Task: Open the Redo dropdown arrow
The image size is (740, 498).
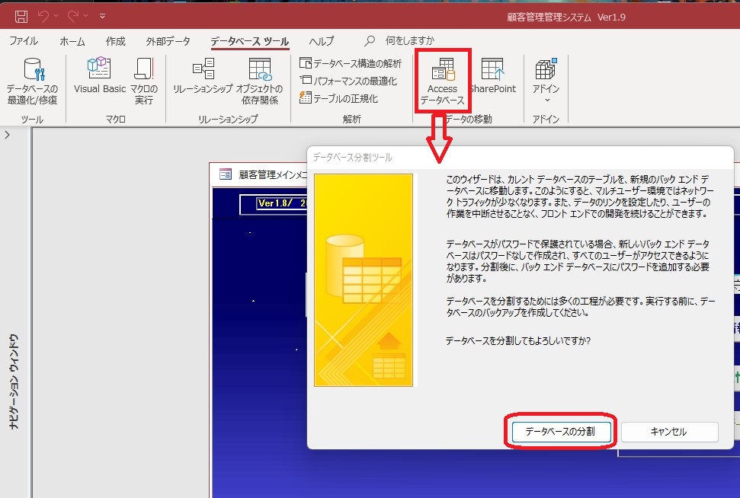Action: pyautogui.click(x=86, y=16)
